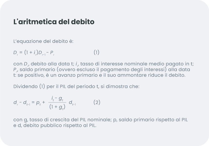Click the text "tasso di crescita del PIL nominale"
The height and width of the screenshot is (146, 209).
tap(68, 120)
